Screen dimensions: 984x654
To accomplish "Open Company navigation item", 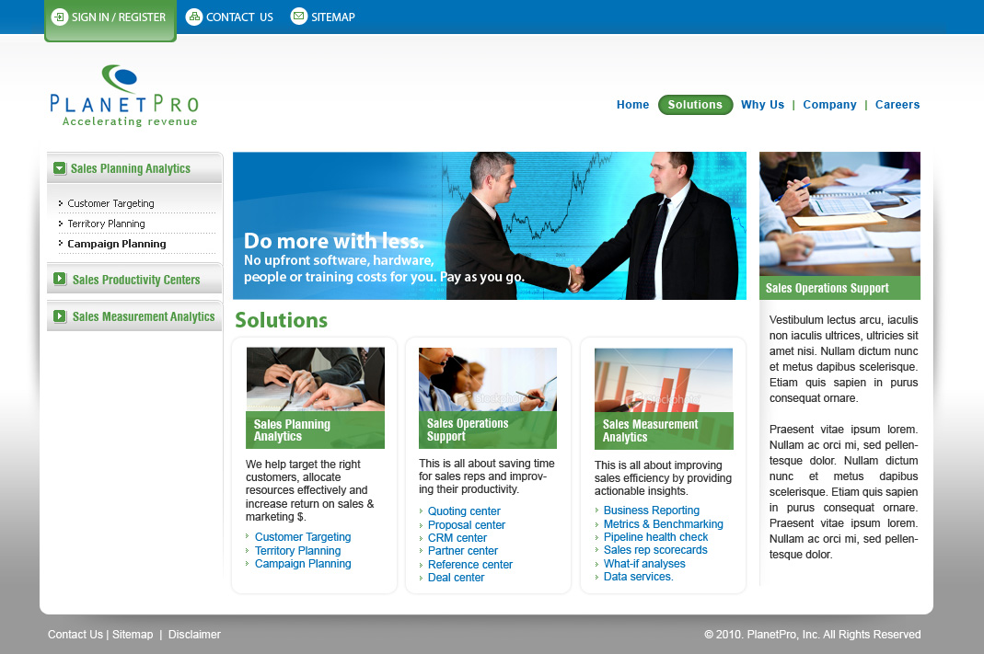I will pos(829,105).
